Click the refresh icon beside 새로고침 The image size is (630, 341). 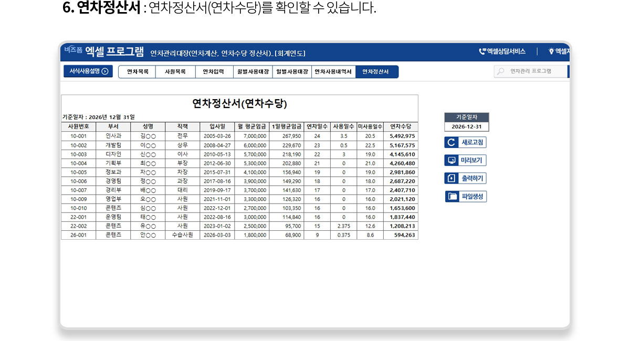pos(451,142)
